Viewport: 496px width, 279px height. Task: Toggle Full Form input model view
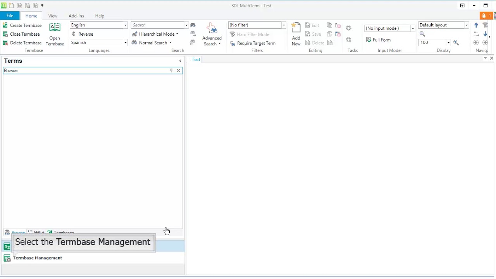coord(378,40)
